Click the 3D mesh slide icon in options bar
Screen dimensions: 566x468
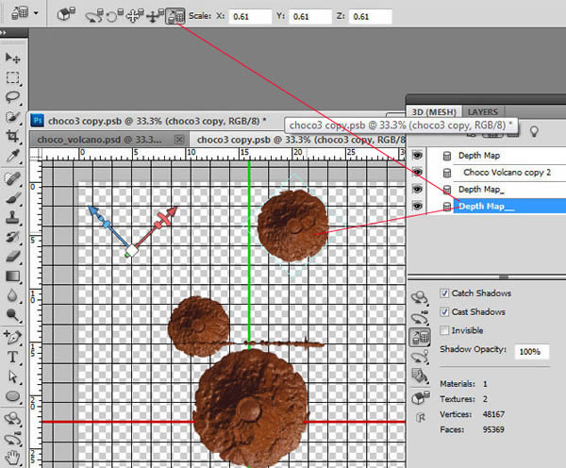tap(156, 16)
